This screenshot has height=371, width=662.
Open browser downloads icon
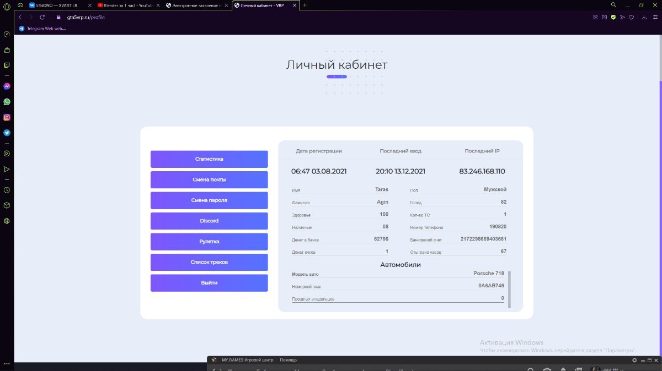pyautogui.click(x=644, y=17)
